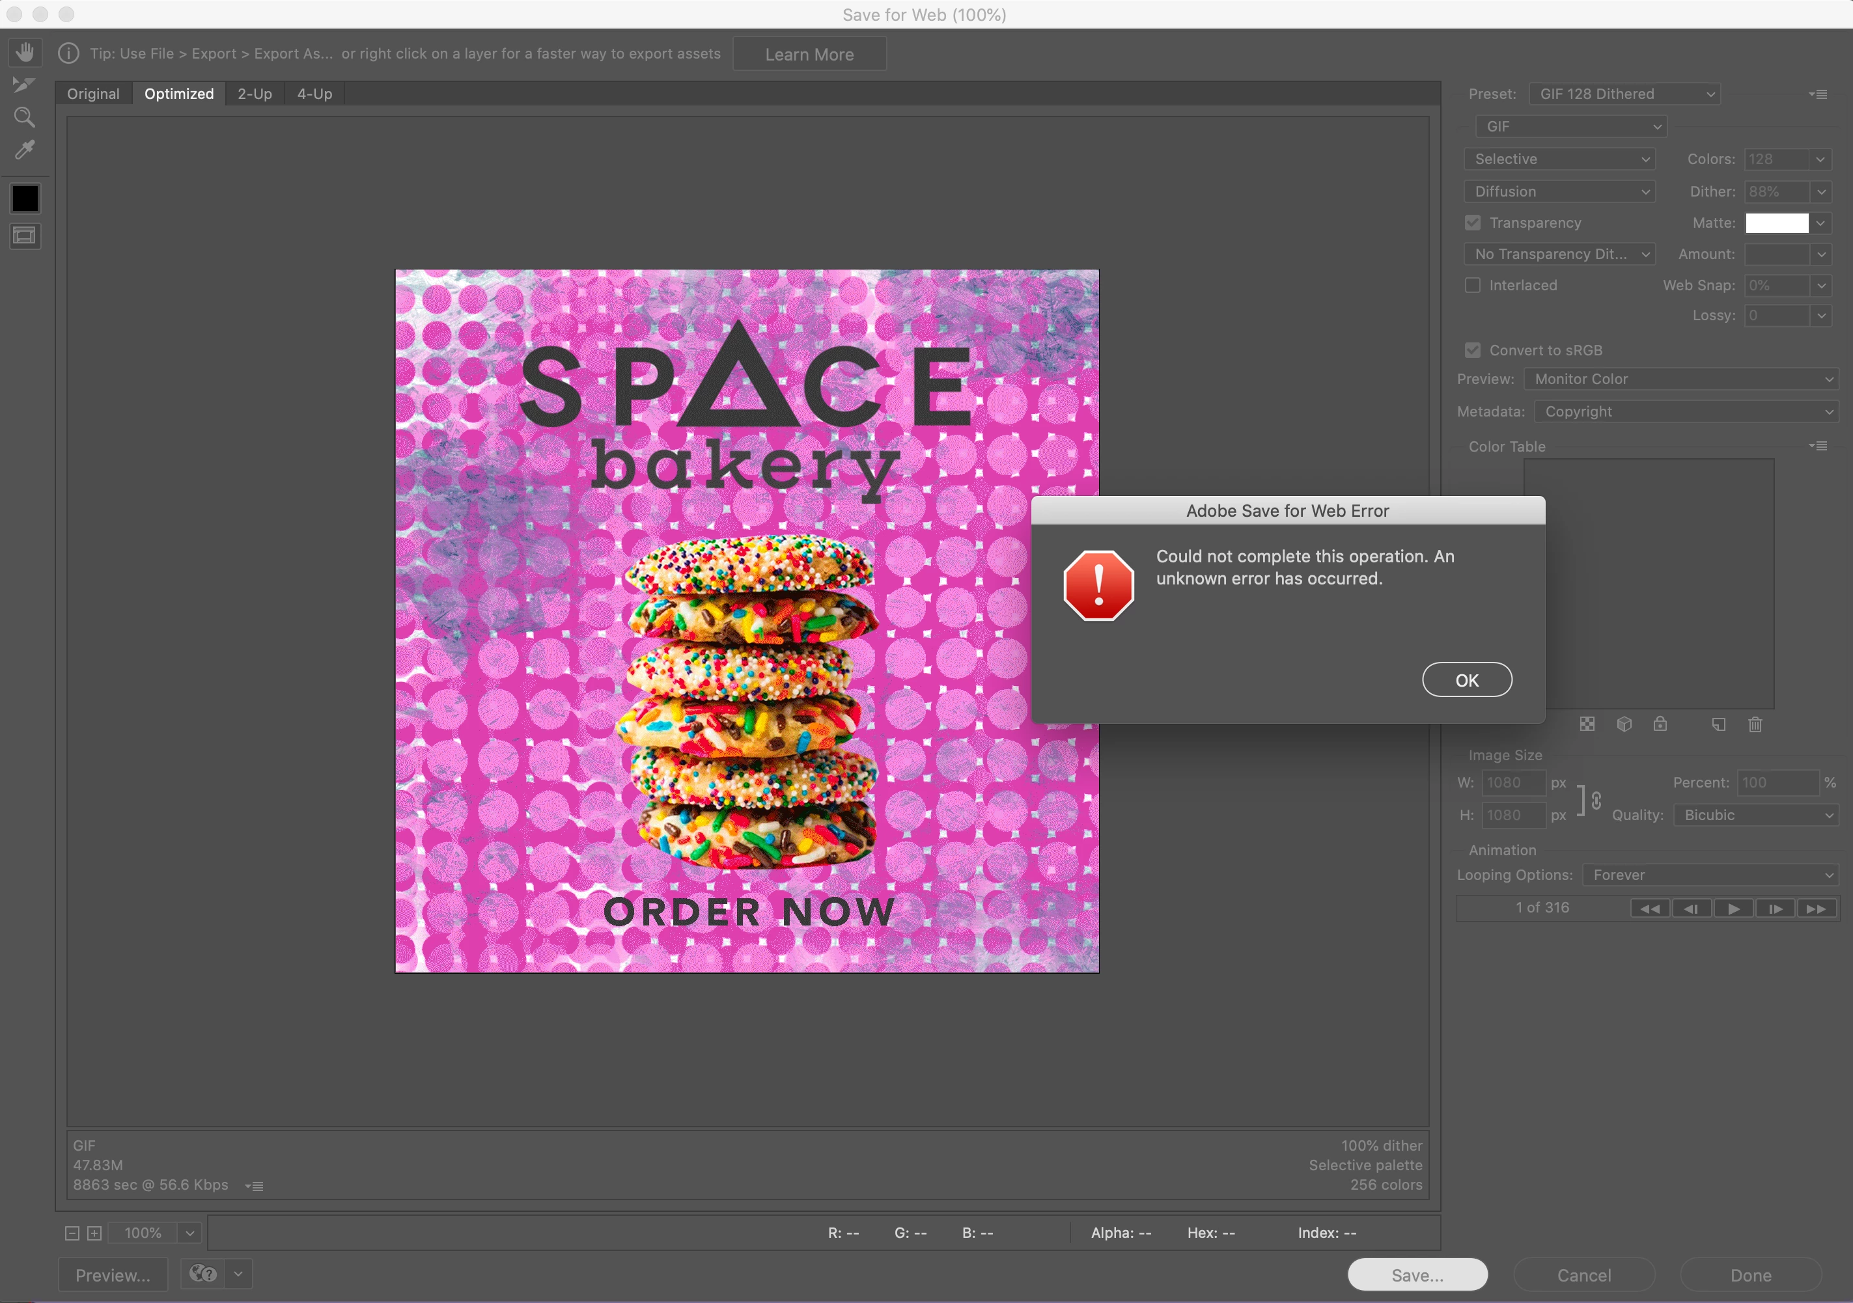This screenshot has height=1303, width=1853.
Task: Jump to last animation frame
Action: [x=1816, y=909]
